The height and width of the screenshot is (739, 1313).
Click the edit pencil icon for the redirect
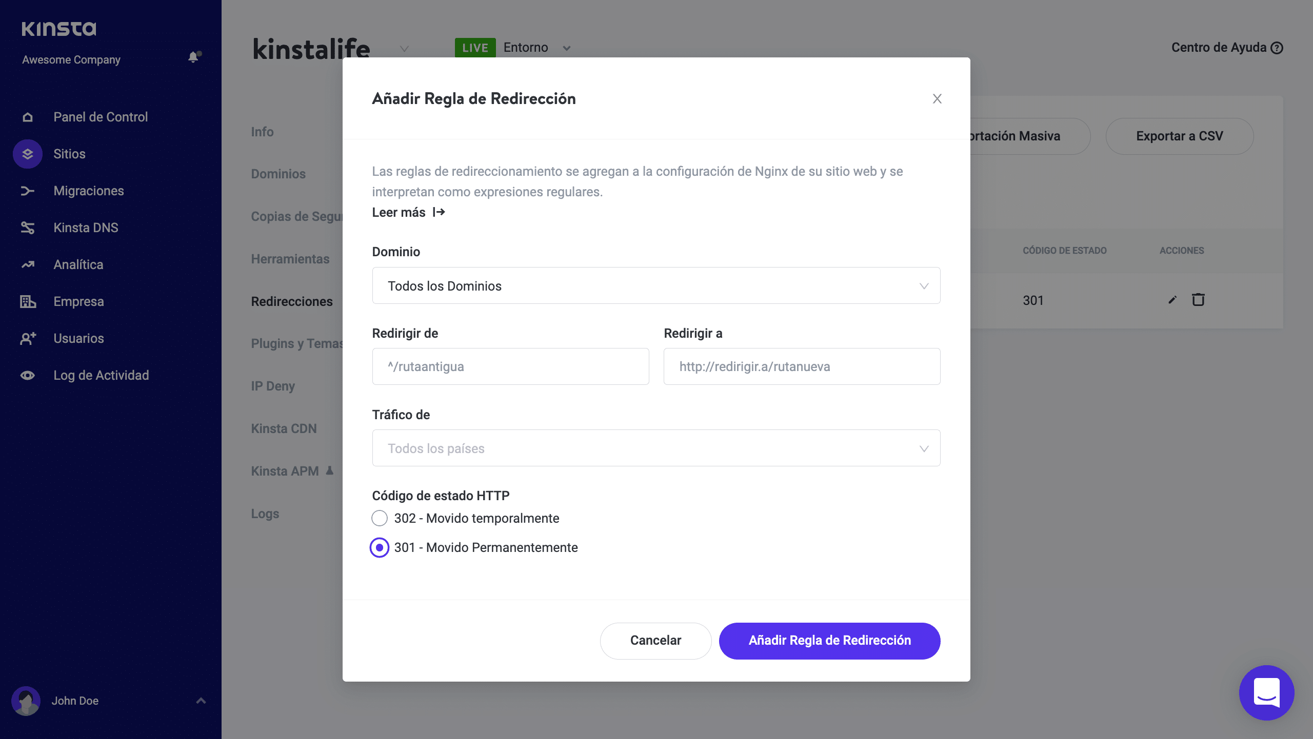(x=1172, y=300)
